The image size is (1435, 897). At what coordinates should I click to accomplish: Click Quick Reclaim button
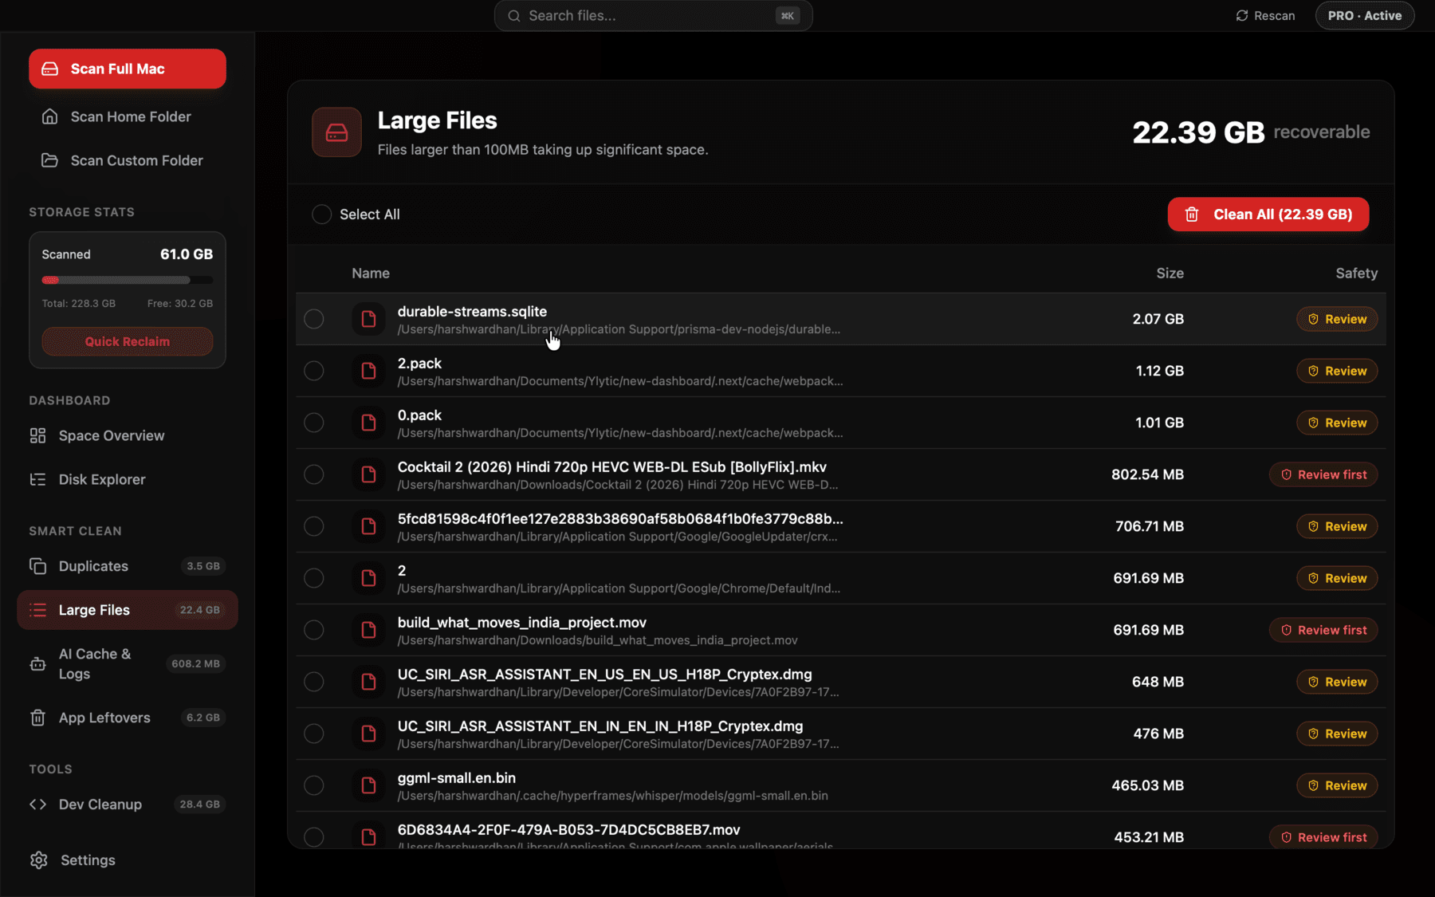click(128, 341)
